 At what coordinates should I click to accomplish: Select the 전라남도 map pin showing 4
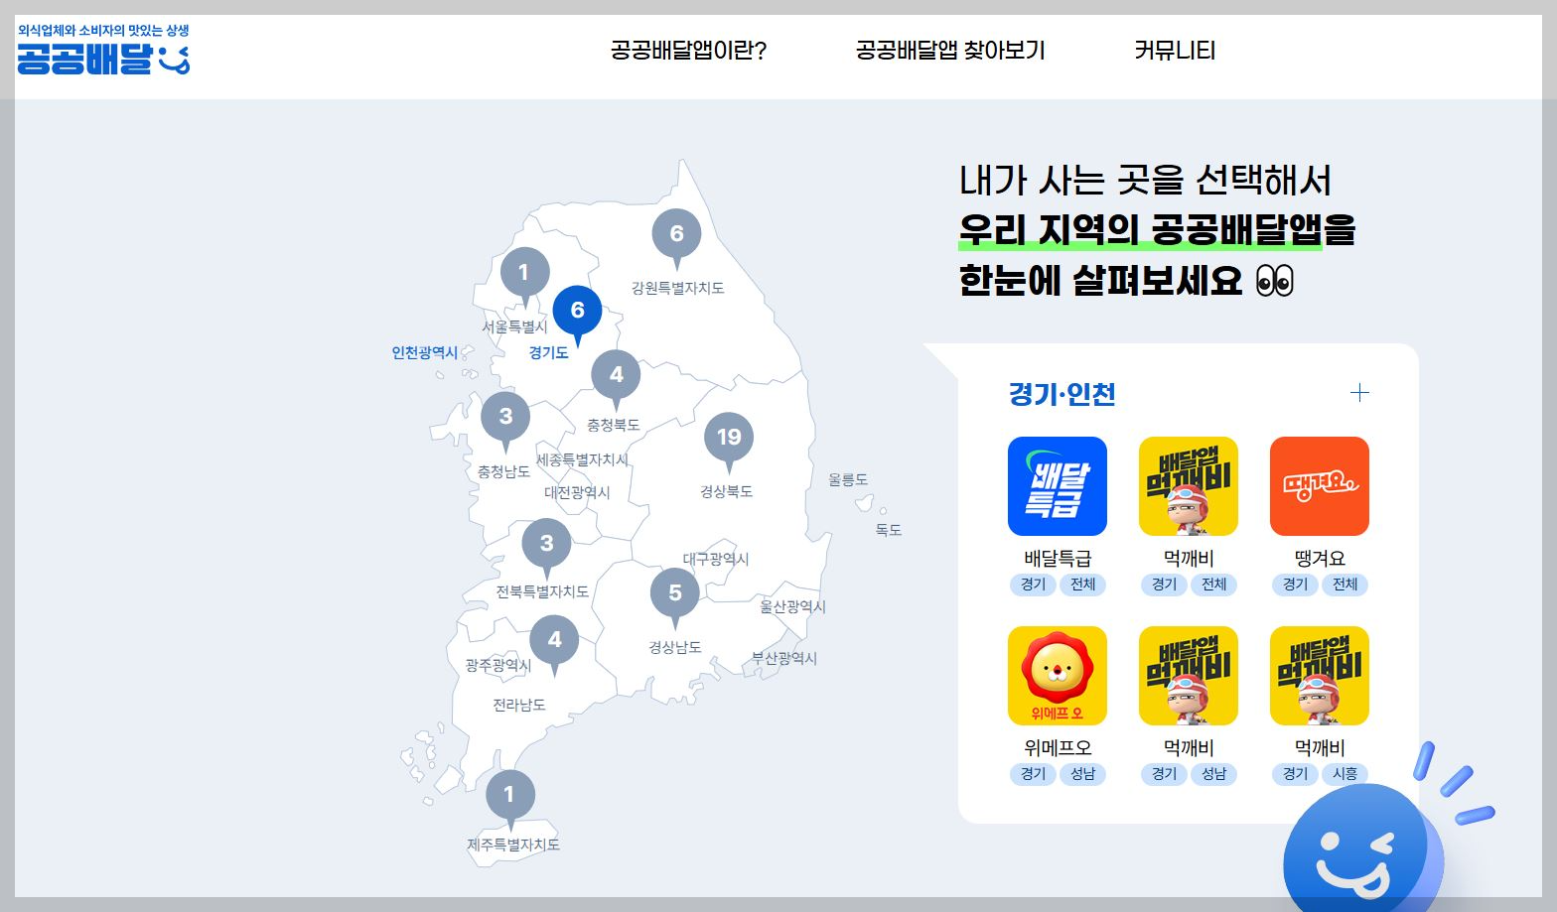tap(554, 645)
